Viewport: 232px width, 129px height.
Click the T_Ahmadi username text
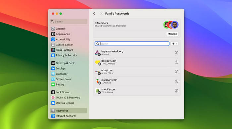point(106,83)
